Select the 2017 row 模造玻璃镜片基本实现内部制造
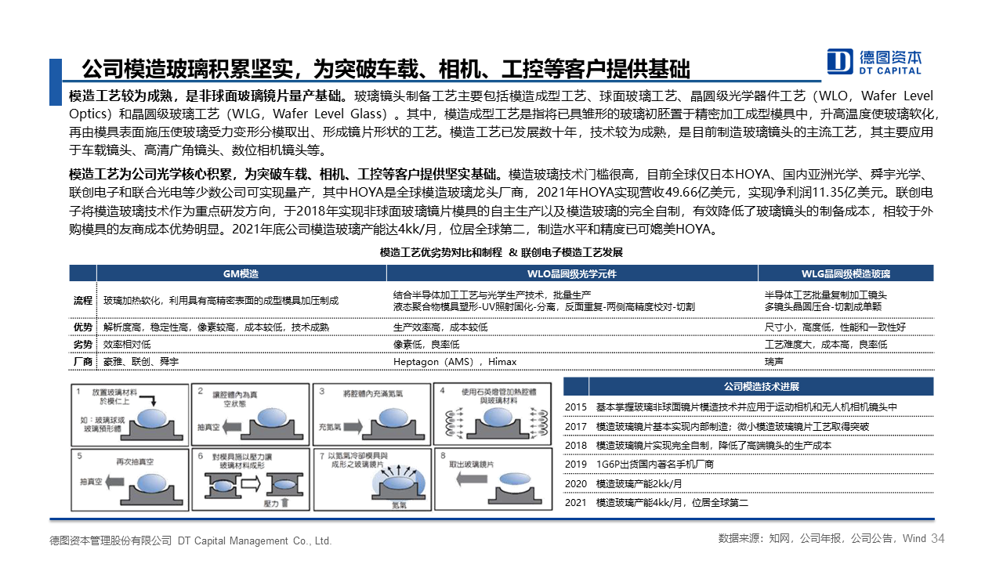This screenshot has width=1003, height=564. pos(748,427)
